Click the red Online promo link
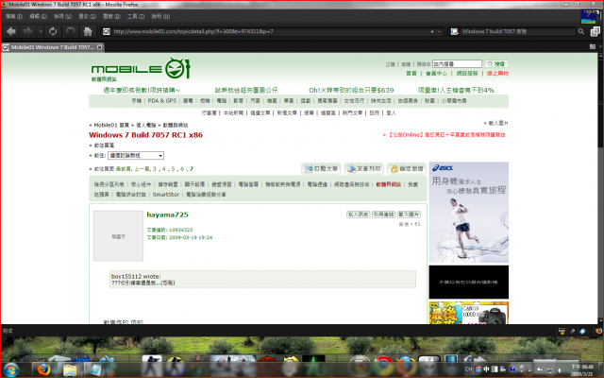The image size is (604, 378). coord(446,135)
